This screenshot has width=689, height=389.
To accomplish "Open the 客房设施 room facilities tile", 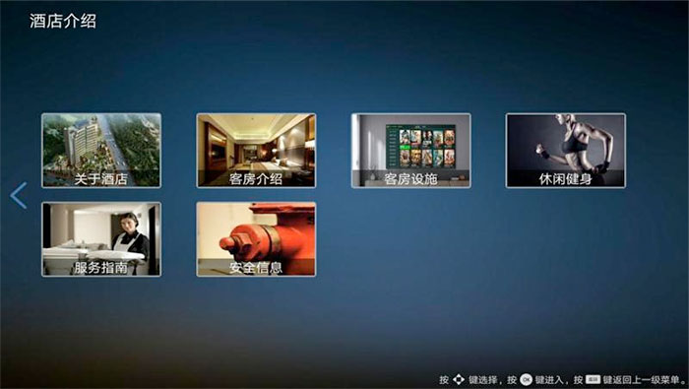I will pos(410,151).
